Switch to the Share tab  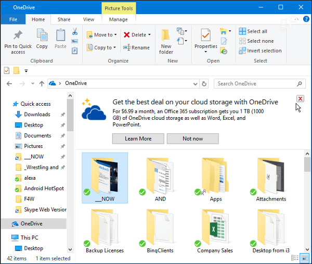(x=64, y=19)
